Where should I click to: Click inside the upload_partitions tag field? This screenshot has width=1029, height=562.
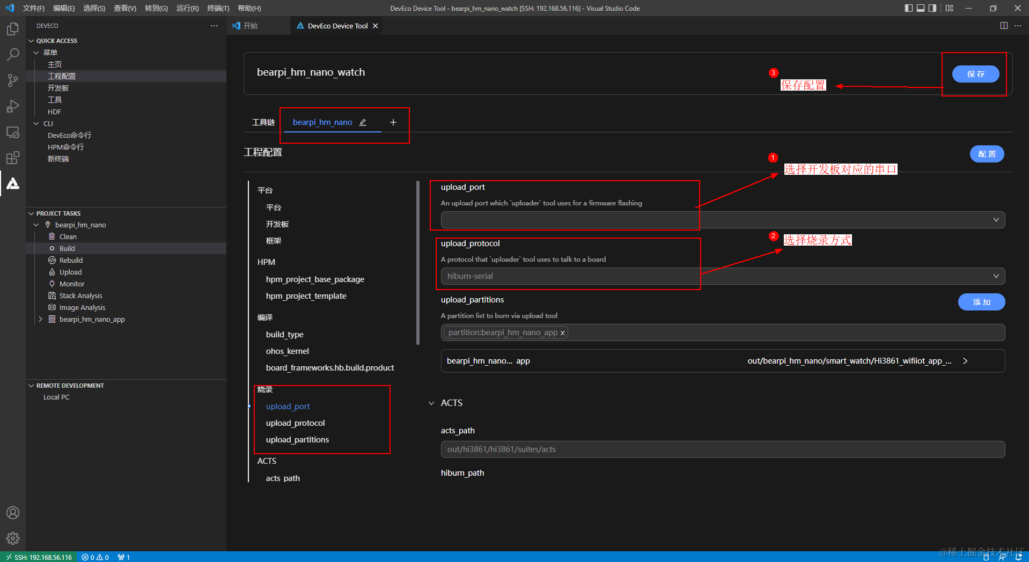tap(723, 332)
